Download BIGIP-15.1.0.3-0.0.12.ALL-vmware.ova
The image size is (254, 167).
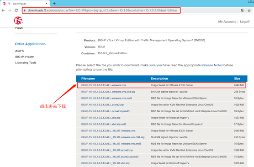[104, 85]
